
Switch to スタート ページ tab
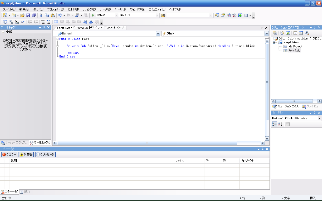pyautogui.click(x=115, y=28)
